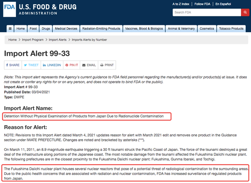This screenshot has width=251, height=183.
Task: Open the Medical Devices tab
Action: pos(66,29)
